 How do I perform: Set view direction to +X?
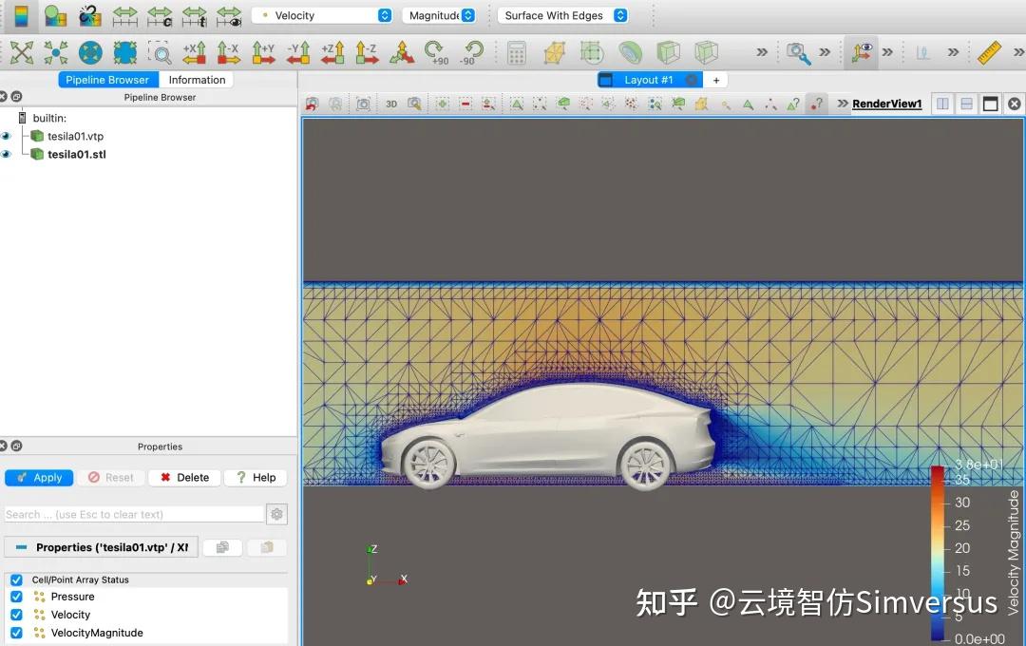[x=195, y=52]
